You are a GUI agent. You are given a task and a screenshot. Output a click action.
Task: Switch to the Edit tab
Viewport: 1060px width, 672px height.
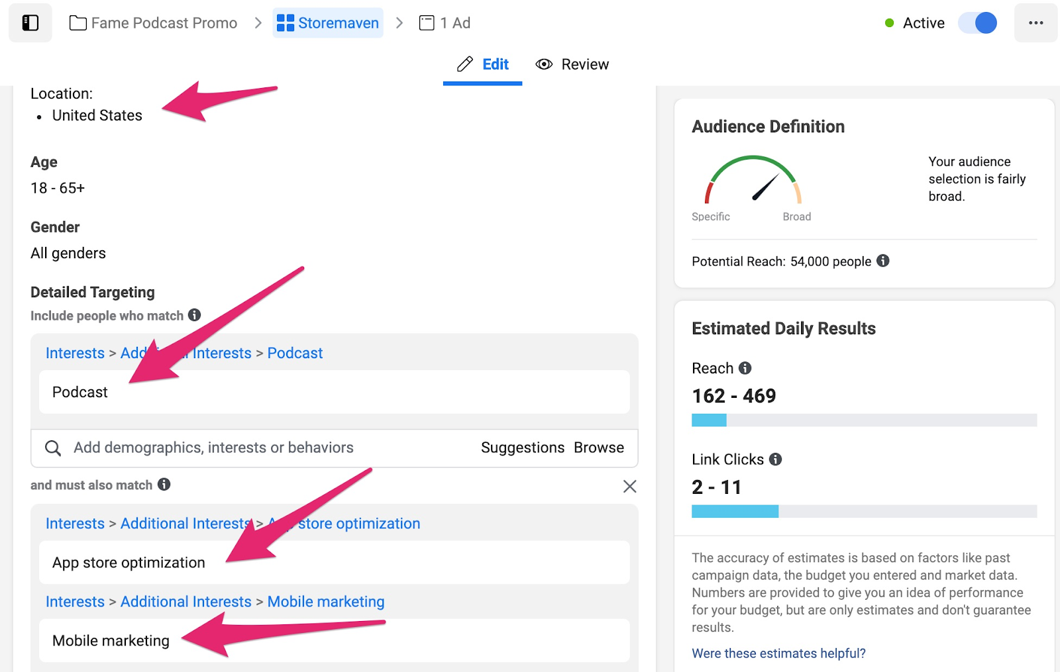(x=483, y=64)
